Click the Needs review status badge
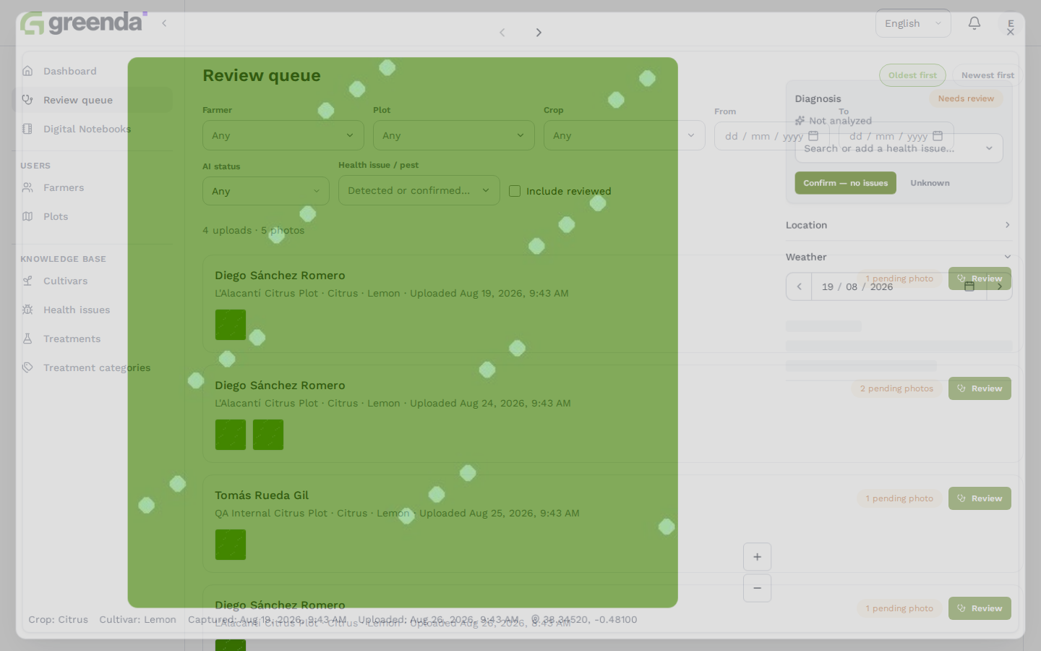This screenshot has height=651, width=1041. coord(966,98)
